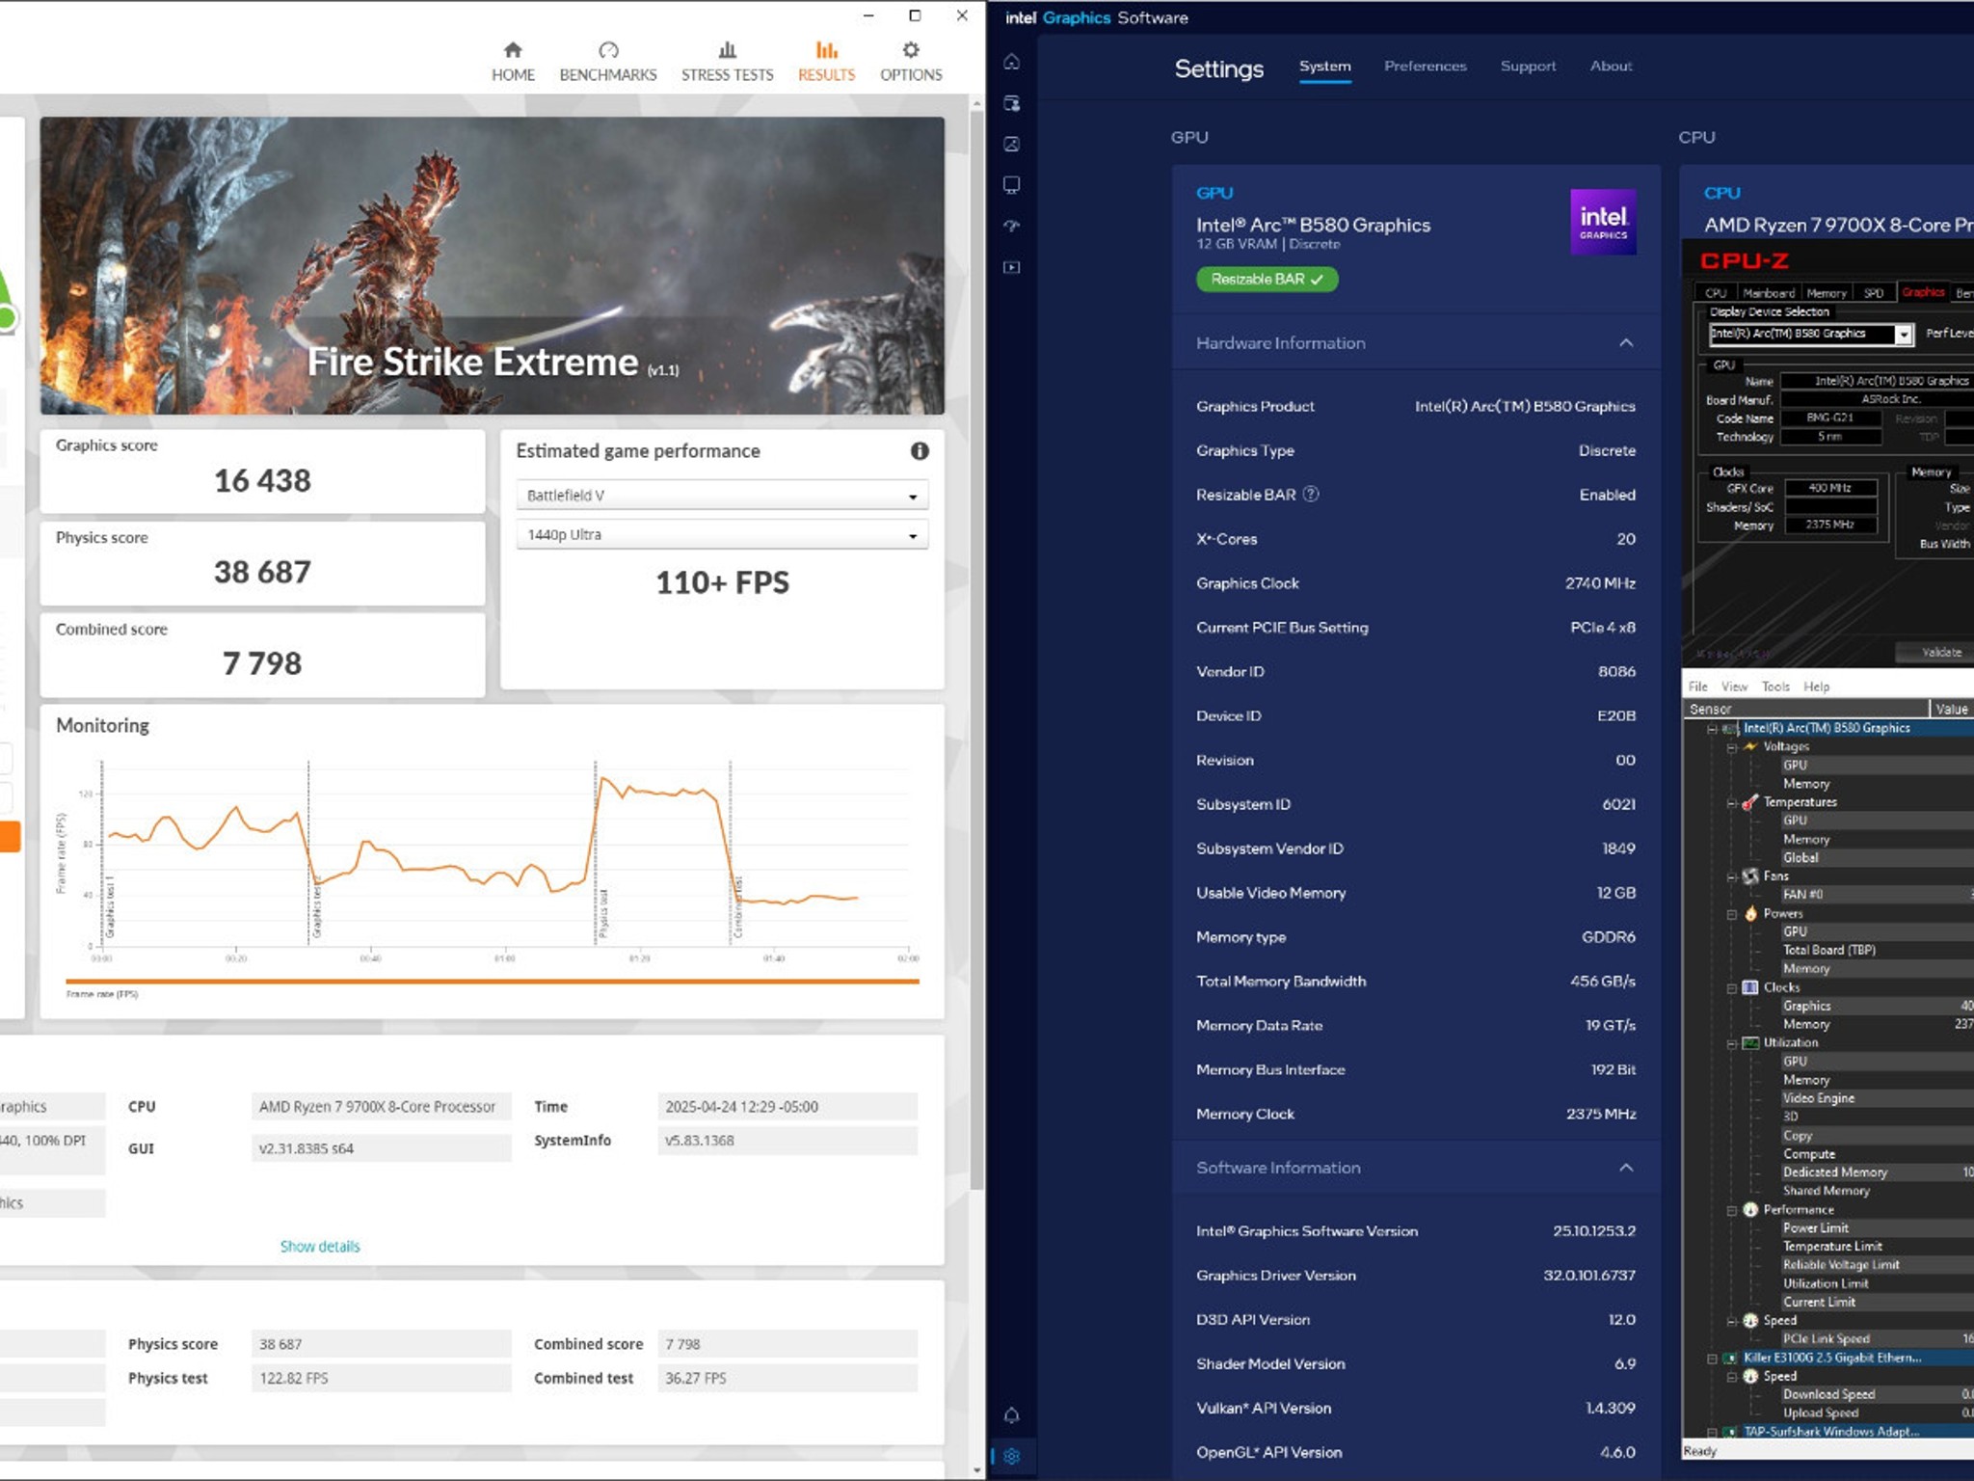1974x1481 pixels.
Task: Open third Intel sidebar icon above display icon
Action: [1012, 144]
